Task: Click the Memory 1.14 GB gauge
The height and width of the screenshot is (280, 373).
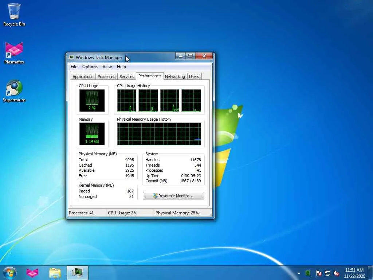Action: click(x=92, y=134)
